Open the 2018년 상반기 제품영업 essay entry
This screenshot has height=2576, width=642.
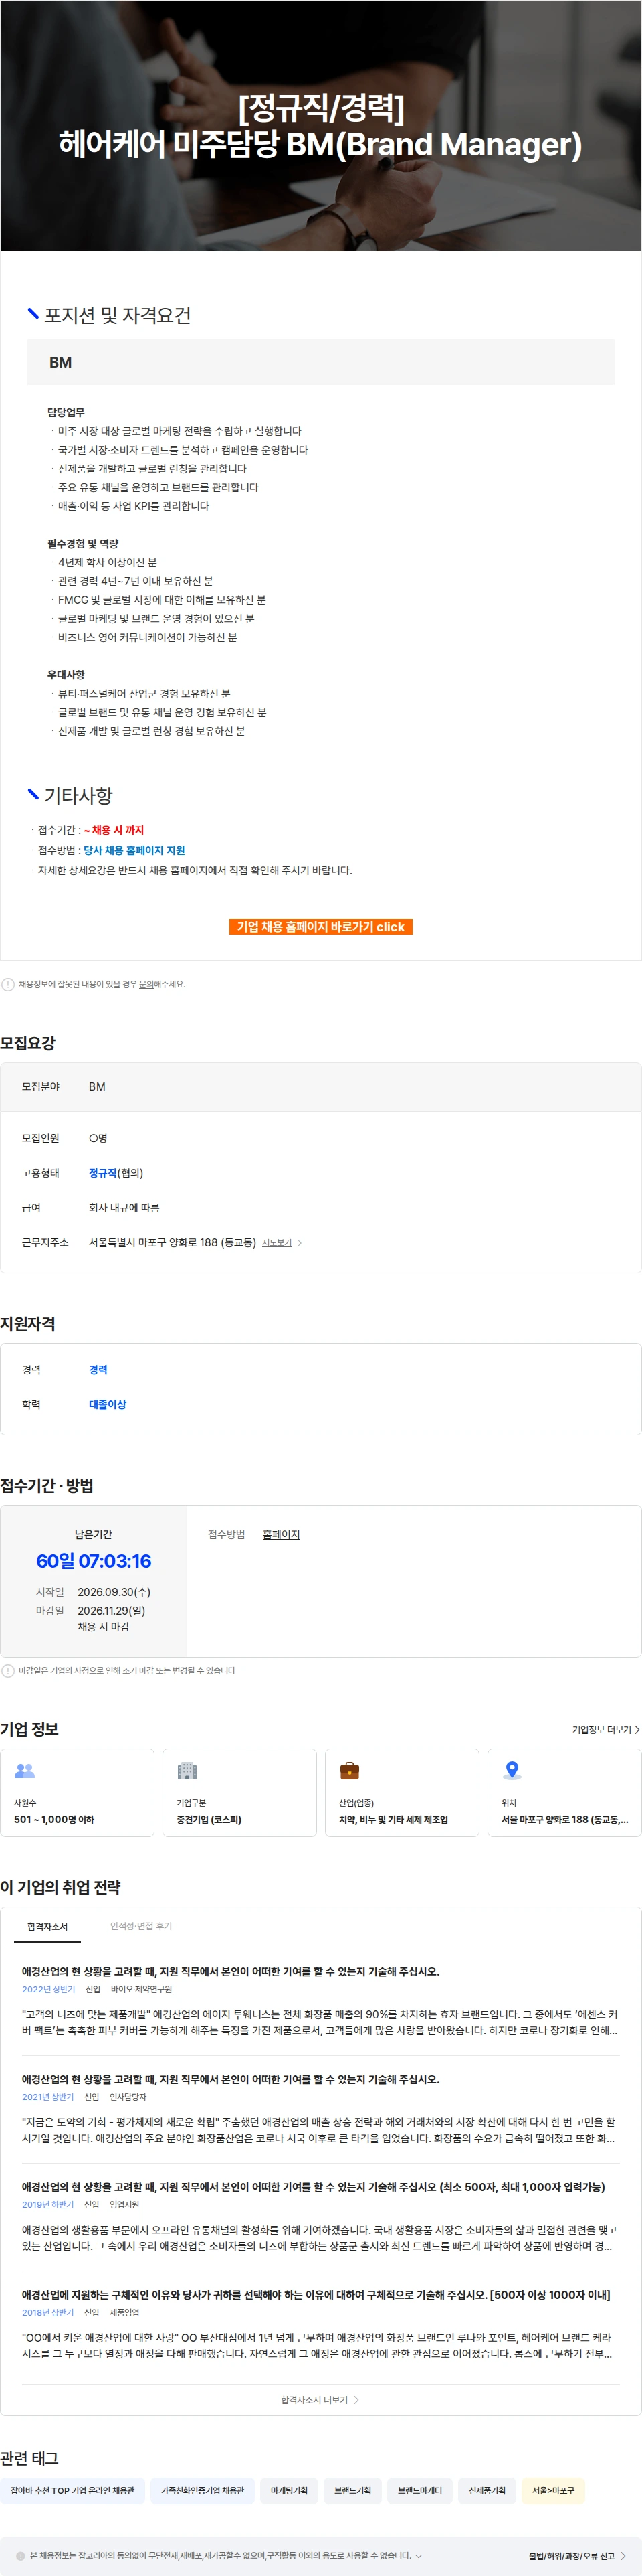coord(320,2324)
